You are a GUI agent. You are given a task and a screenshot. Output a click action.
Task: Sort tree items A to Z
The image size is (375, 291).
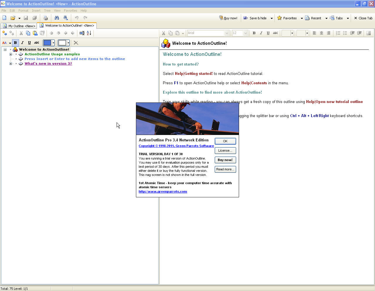click(89, 33)
